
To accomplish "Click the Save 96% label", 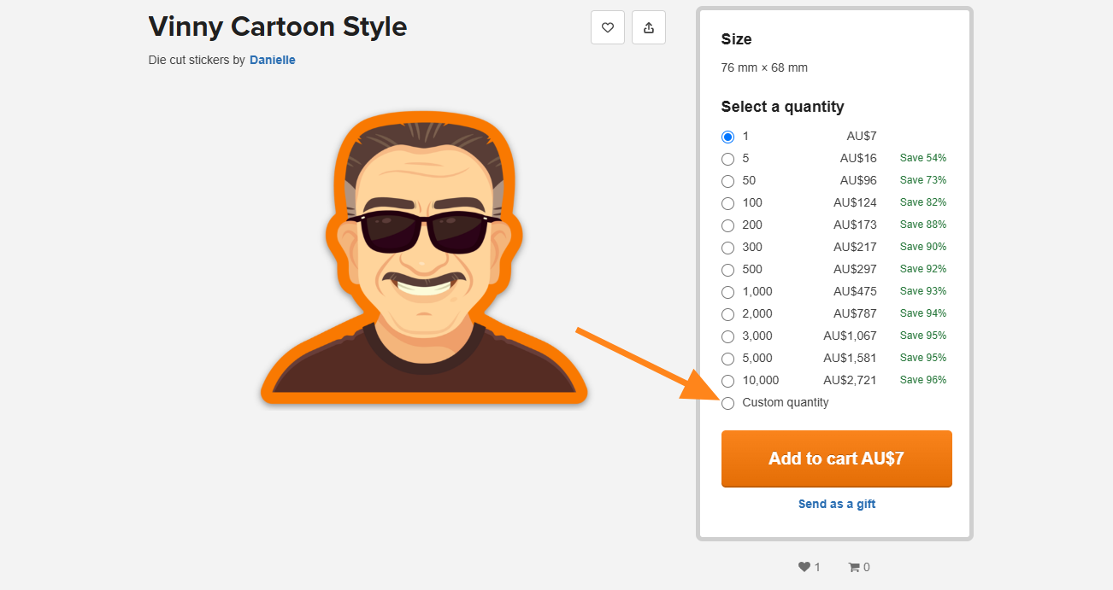I will [x=923, y=379].
